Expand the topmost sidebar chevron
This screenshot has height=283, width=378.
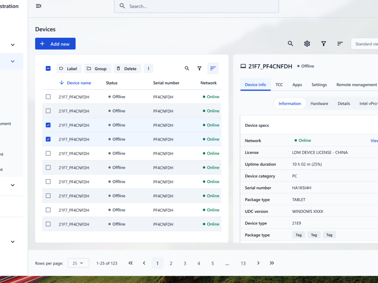point(13,45)
